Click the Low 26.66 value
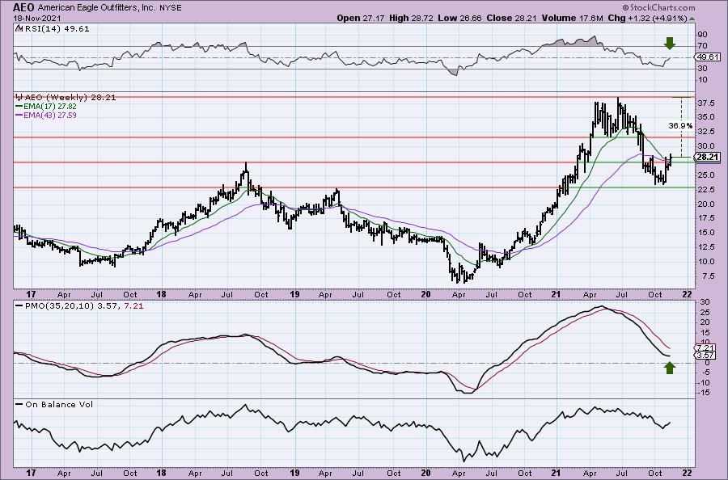Screen dimensions: 728x480 coord(459,18)
